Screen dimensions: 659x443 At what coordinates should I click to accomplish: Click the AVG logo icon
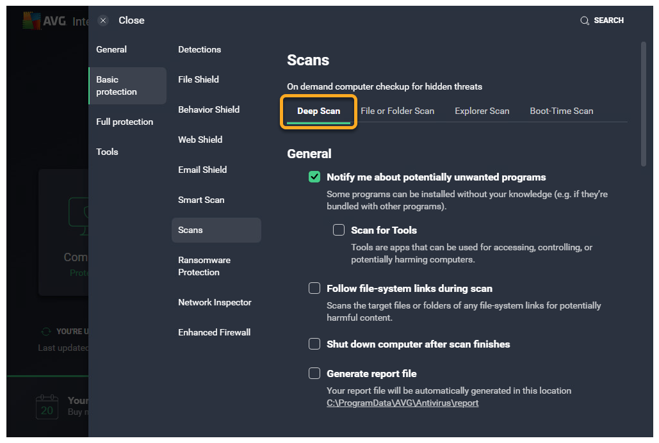click(31, 21)
